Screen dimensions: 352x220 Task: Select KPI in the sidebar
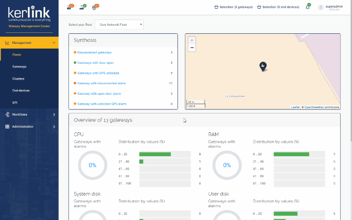pos(15,102)
